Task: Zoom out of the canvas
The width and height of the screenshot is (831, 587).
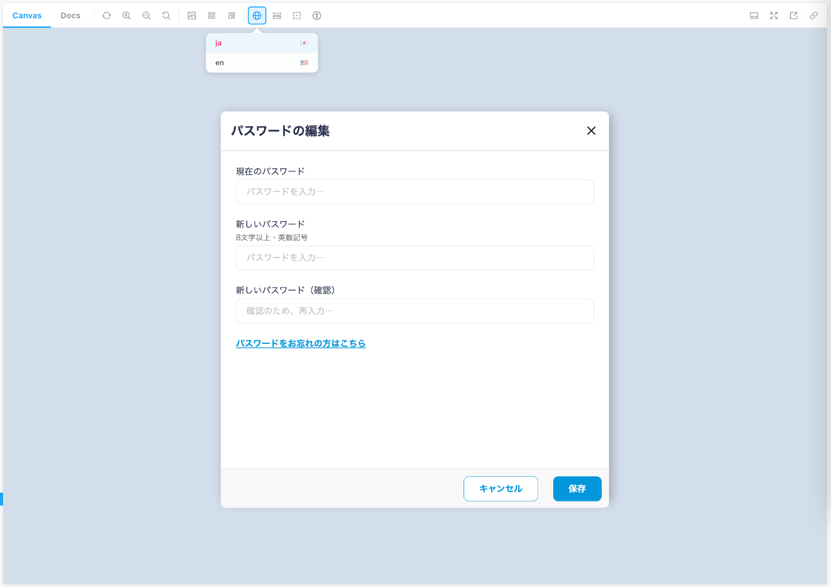Action: [147, 15]
